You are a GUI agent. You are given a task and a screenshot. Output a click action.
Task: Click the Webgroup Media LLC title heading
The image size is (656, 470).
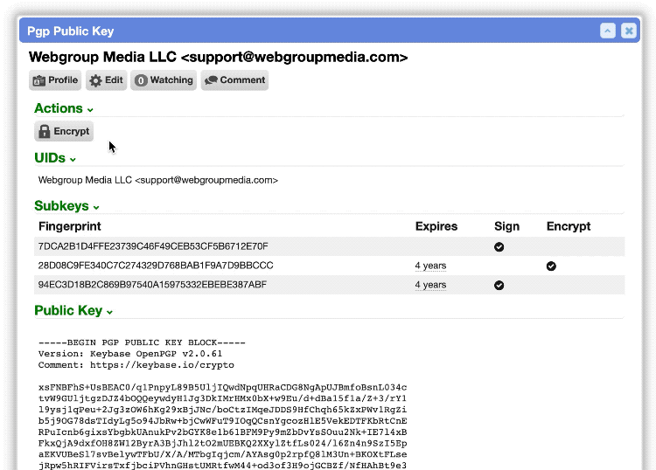218,57
